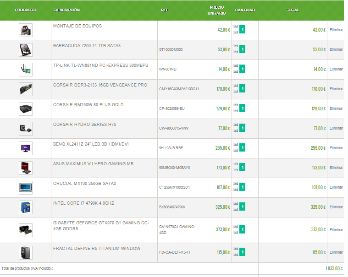Remove CORSAIR RM750W via Eliminar
The image size is (348, 277).
pyautogui.click(x=336, y=109)
